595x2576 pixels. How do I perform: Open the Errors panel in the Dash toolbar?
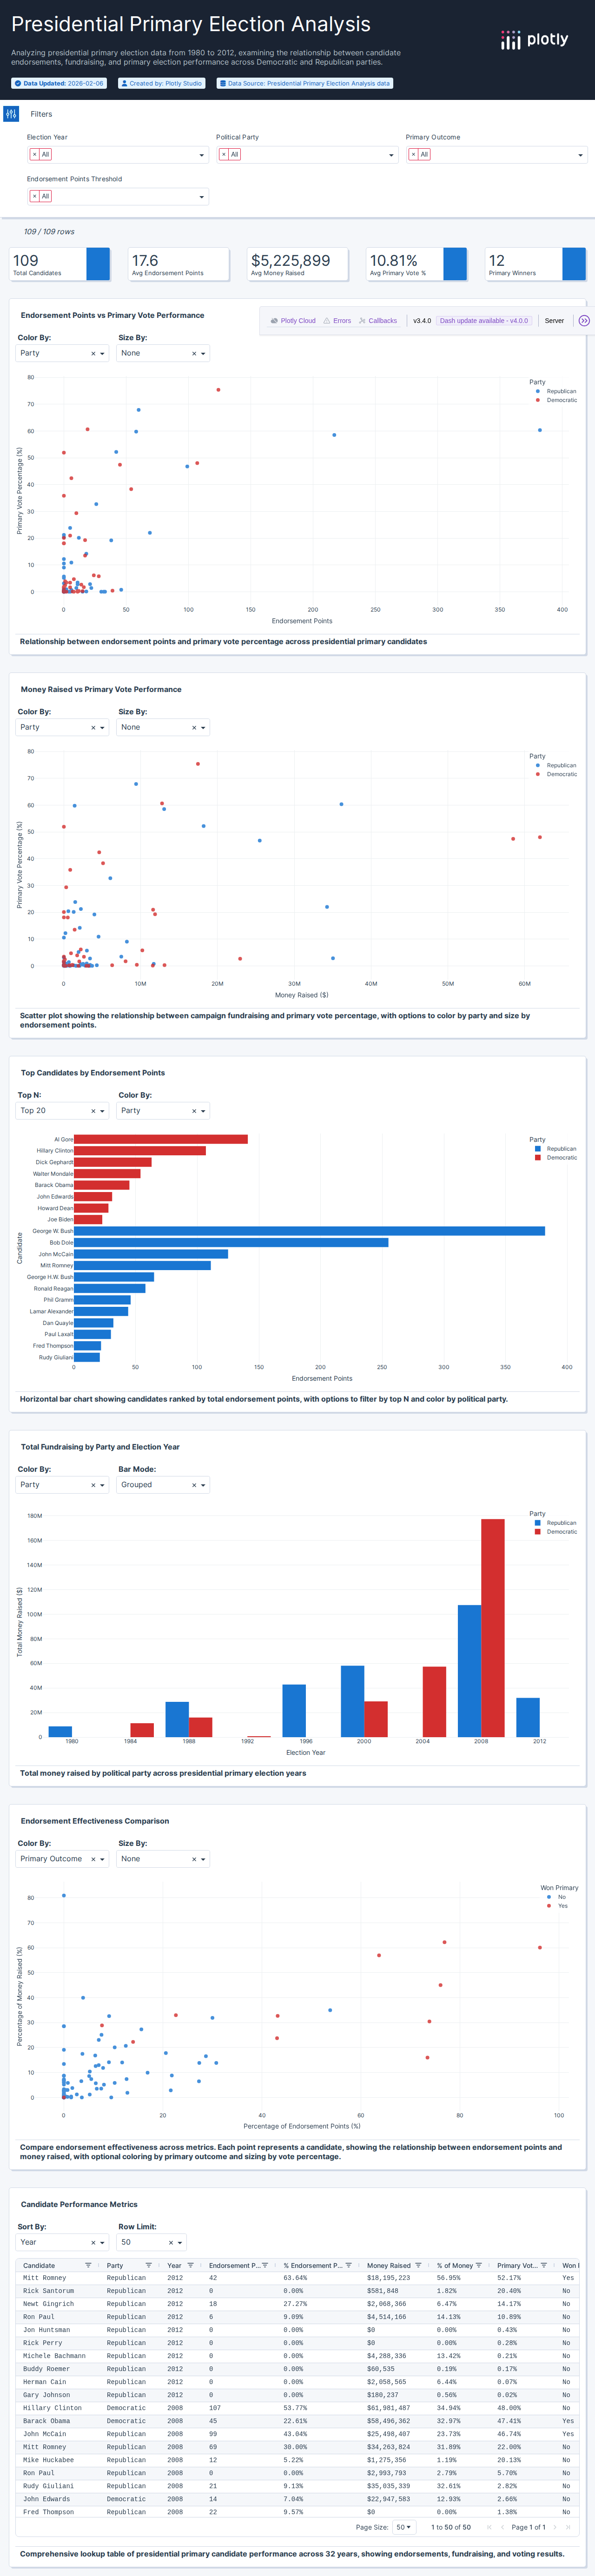(342, 320)
